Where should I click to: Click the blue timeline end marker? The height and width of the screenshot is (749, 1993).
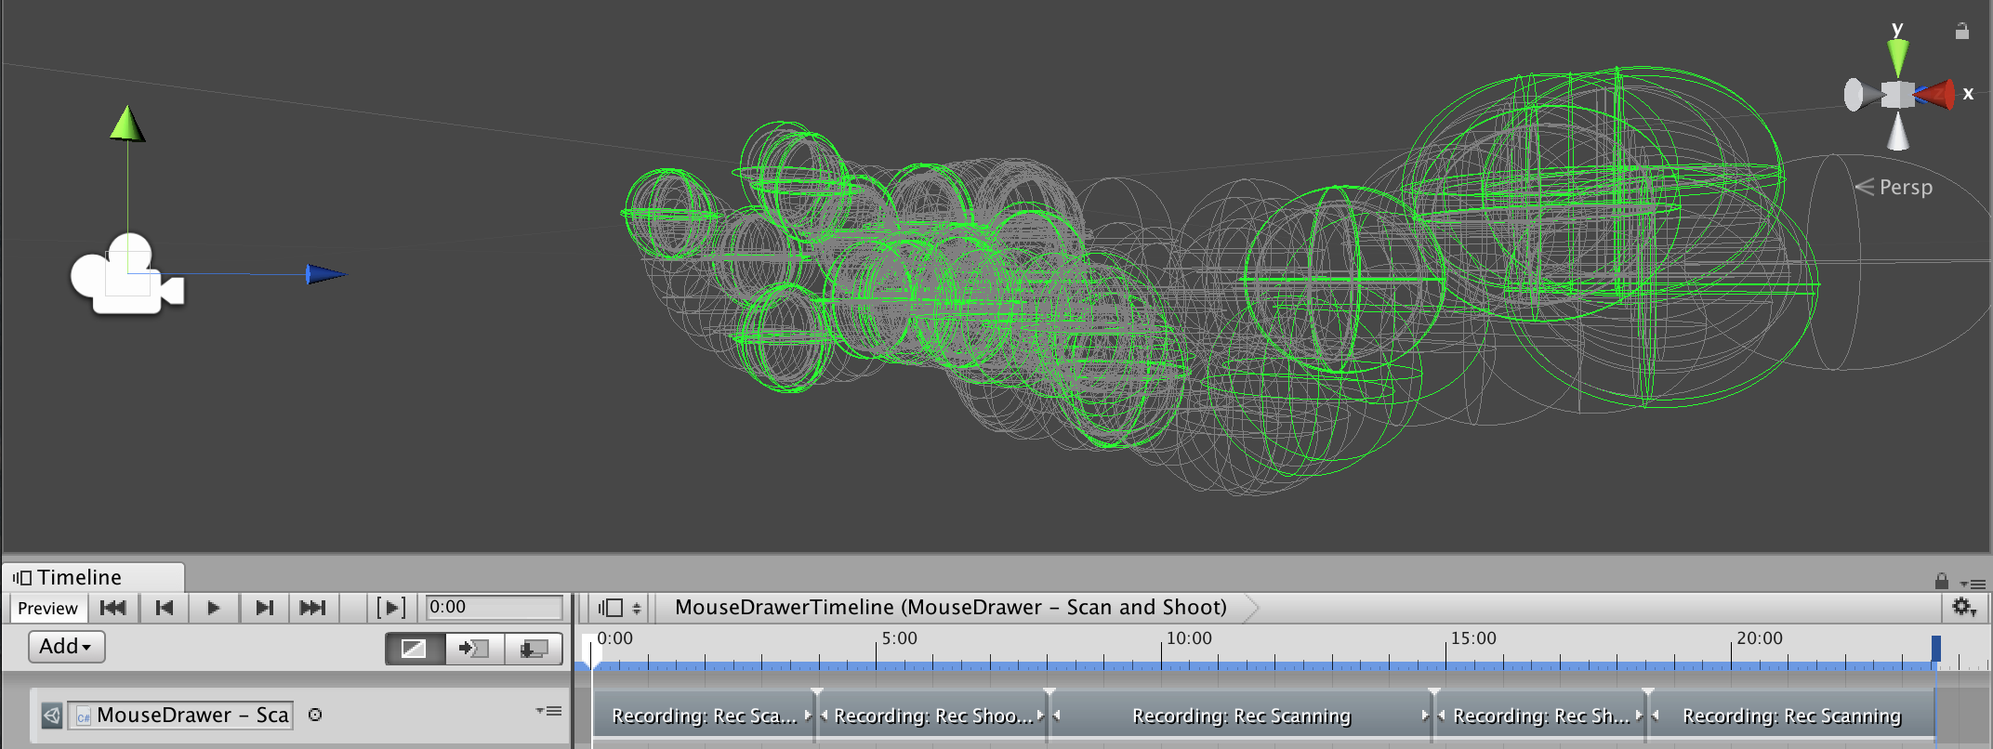coord(1936,649)
